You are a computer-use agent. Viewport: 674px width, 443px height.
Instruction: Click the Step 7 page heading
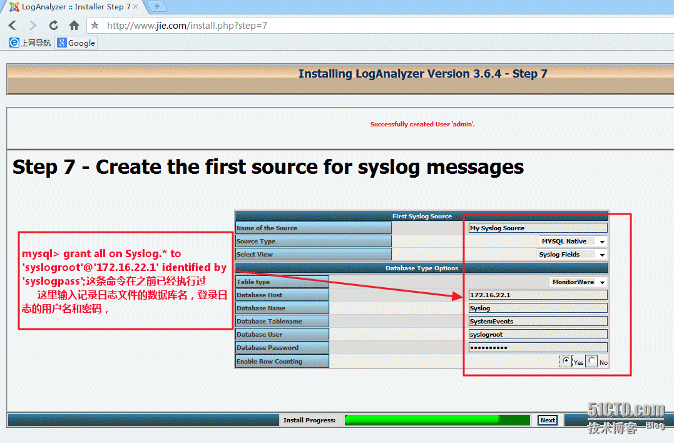(268, 167)
